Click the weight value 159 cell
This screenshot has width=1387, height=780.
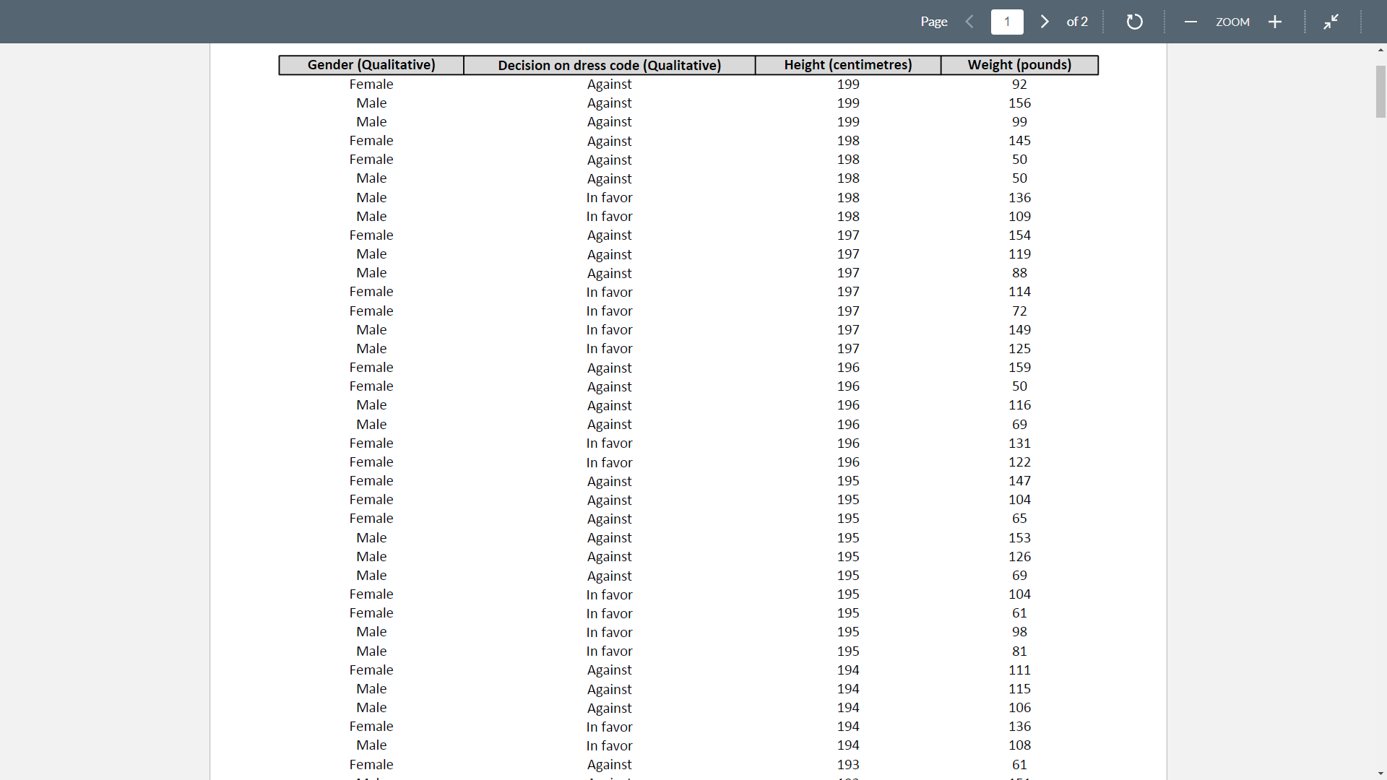pos(1019,368)
